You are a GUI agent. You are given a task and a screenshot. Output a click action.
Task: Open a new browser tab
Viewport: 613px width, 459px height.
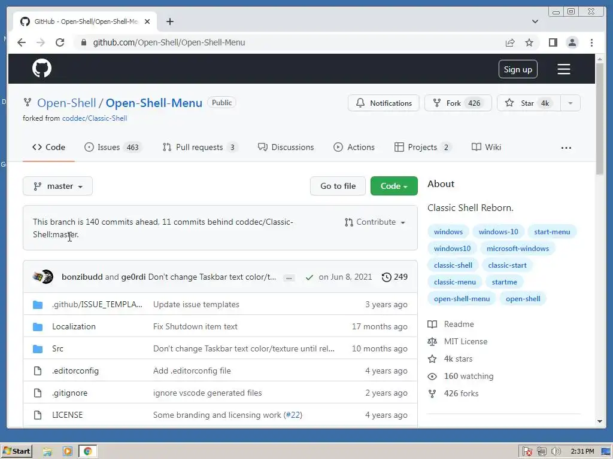(169, 22)
